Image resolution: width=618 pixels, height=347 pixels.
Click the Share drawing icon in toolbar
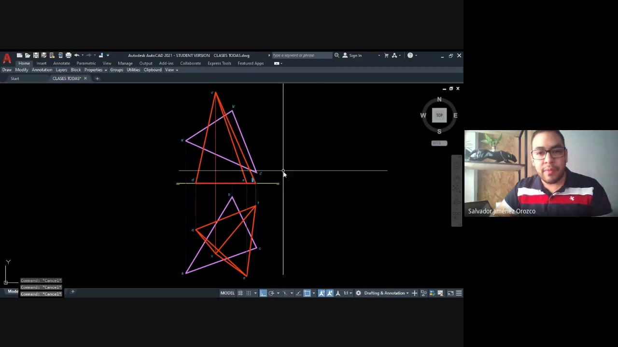click(x=101, y=55)
